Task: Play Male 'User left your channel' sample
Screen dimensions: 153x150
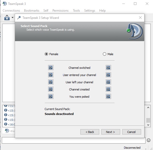Action: click(x=108, y=82)
